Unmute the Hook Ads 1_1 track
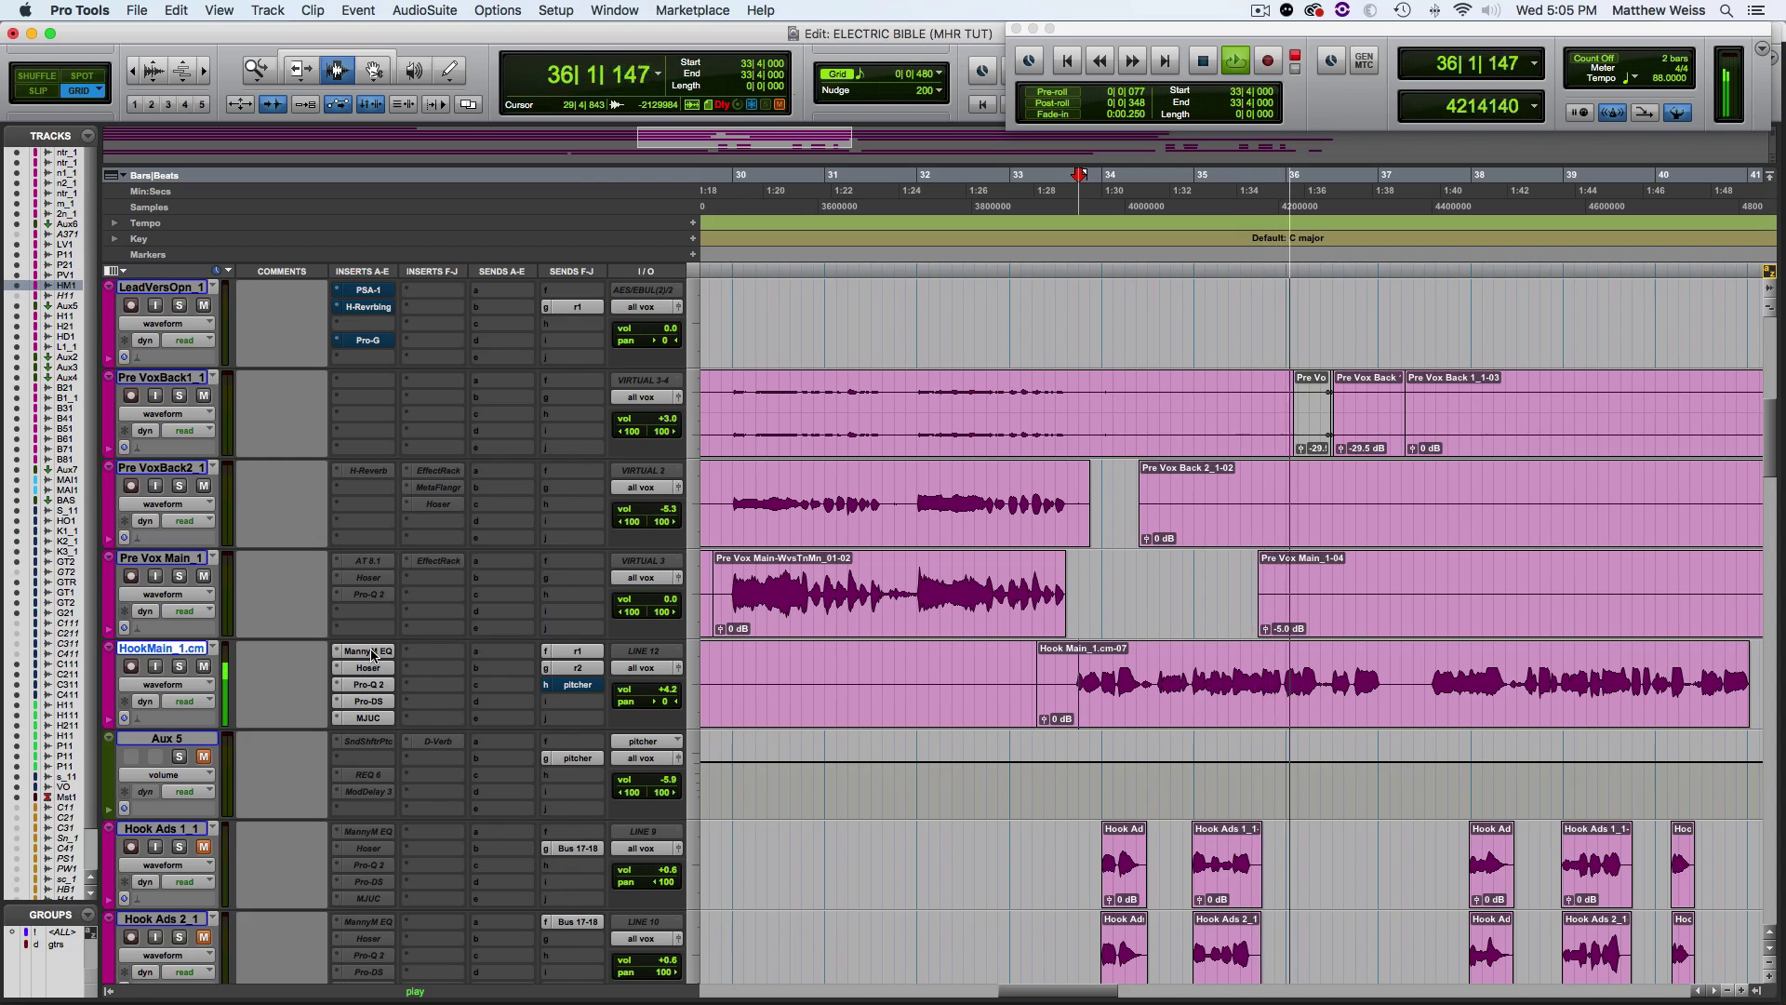 203,847
